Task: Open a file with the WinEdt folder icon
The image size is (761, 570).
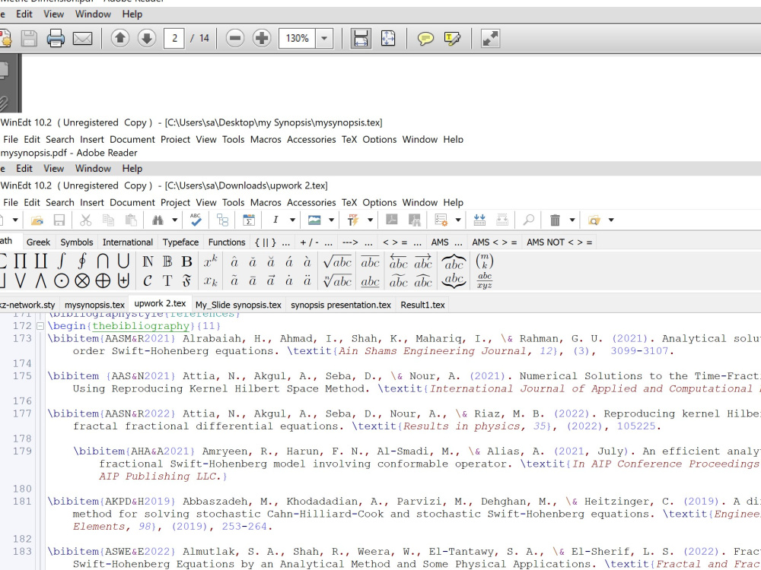Action: pyautogui.click(x=37, y=220)
